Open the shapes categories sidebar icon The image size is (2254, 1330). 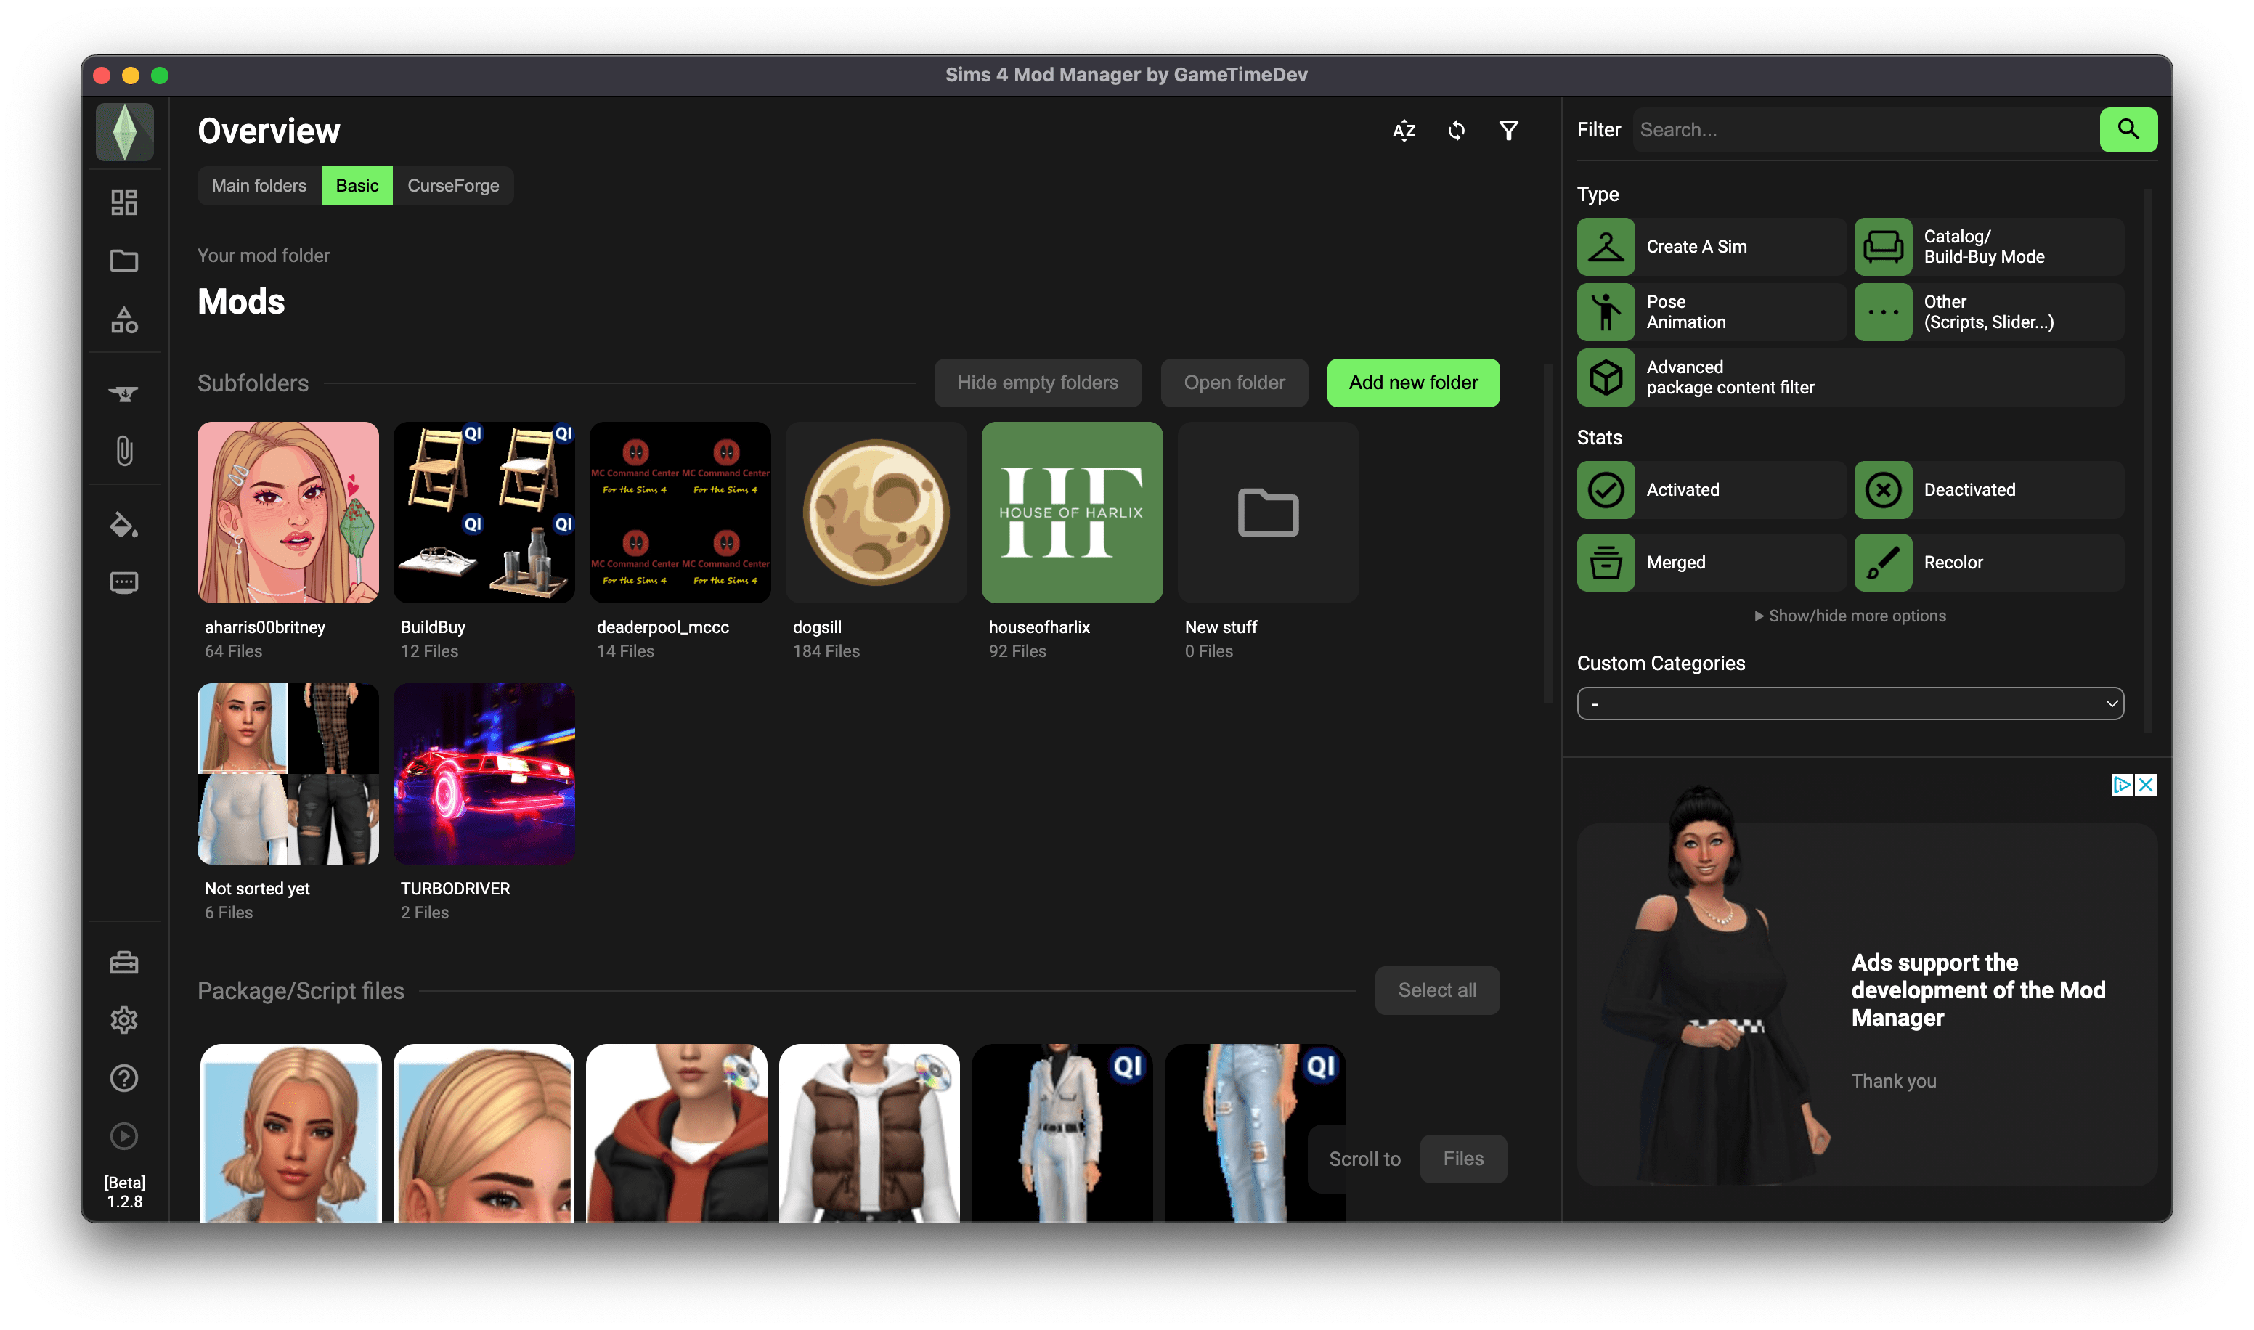123,319
